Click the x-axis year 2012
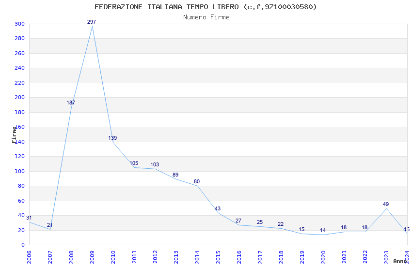This screenshot has height=266, width=412. 155,257
